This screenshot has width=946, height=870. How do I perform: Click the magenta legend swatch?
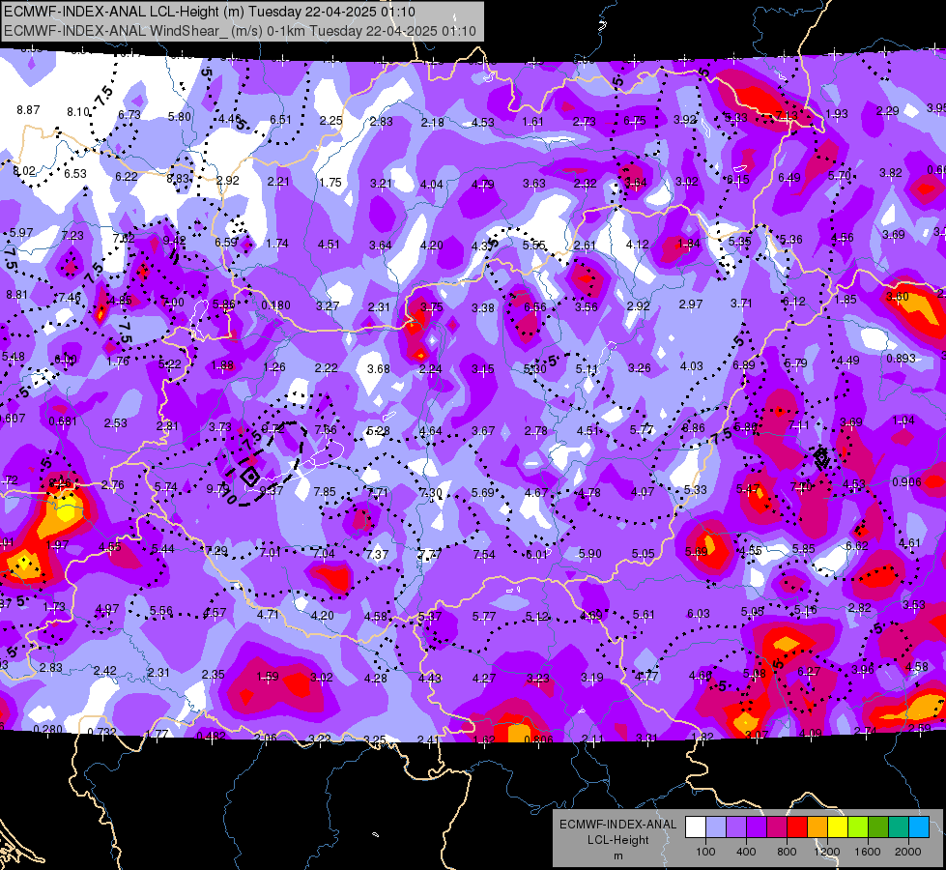tap(777, 827)
